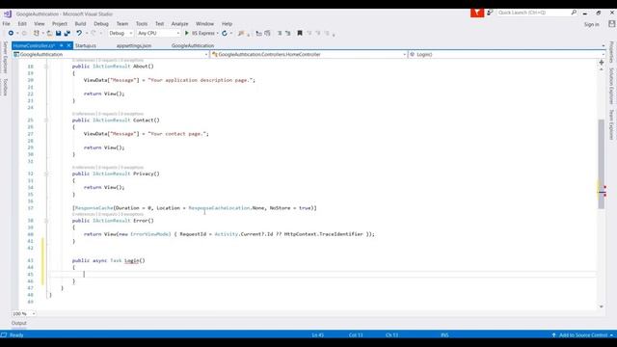
Task: Switch to the GoogleAuthtication tab
Action: tap(193, 45)
